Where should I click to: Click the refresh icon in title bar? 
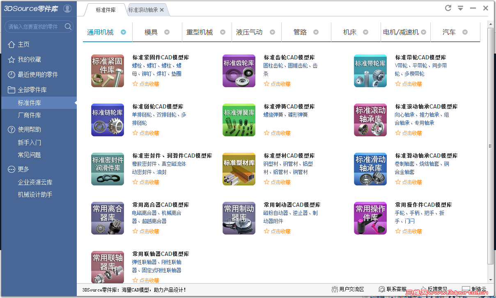click(x=448, y=8)
